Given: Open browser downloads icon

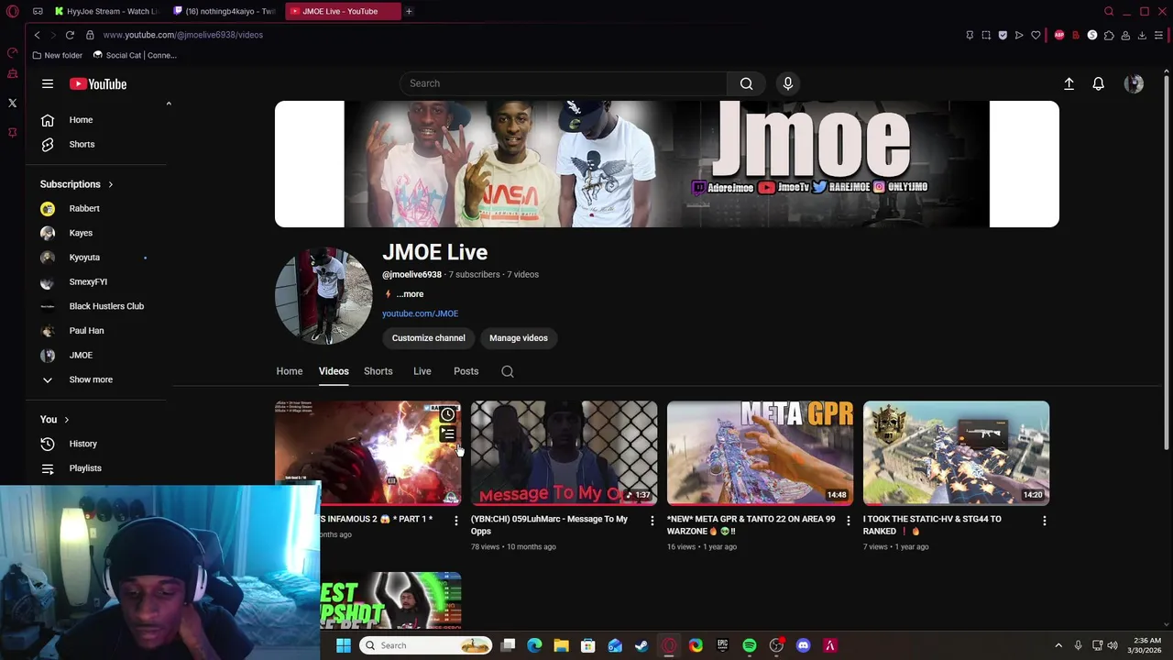Looking at the screenshot, I should pyautogui.click(x=1142, y=35).
